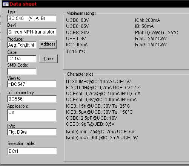Click the Producer: label

coord(16,39)
